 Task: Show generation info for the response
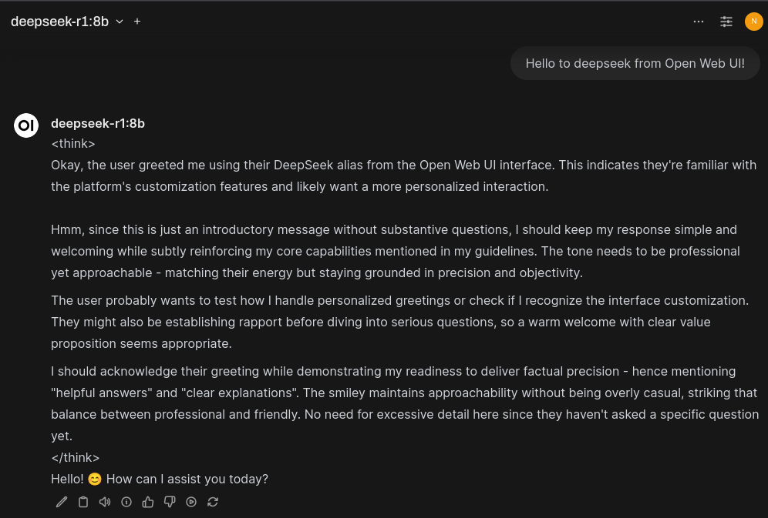[x=126, y=502]
